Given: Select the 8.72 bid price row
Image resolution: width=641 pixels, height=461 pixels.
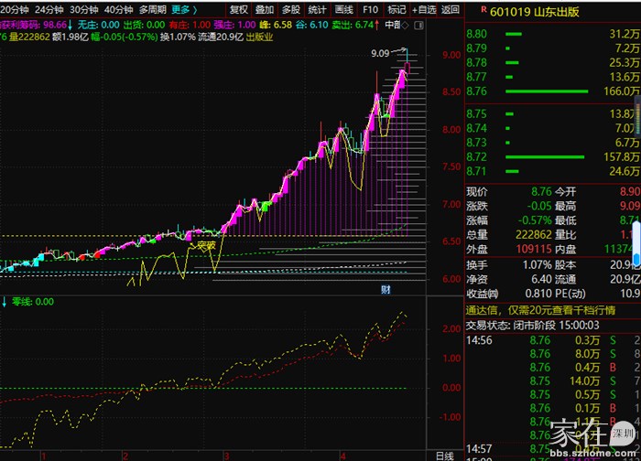Looking at the screenshot, I should [475, 157].
